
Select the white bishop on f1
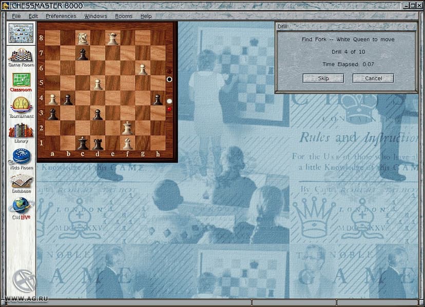pos(128,143)
